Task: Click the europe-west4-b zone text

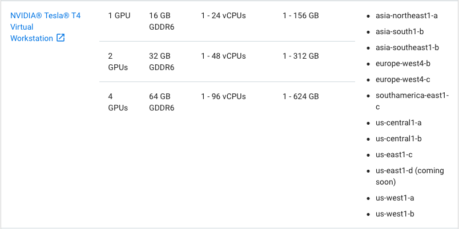Action: click(403, 63)
